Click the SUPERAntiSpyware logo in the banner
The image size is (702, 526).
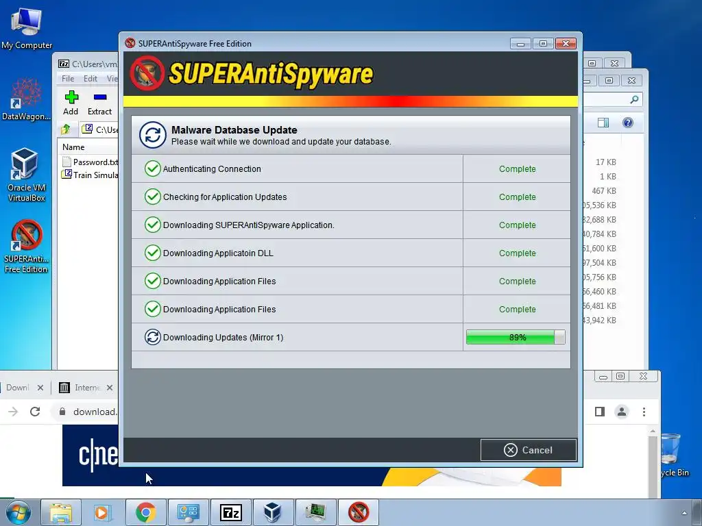252,73
